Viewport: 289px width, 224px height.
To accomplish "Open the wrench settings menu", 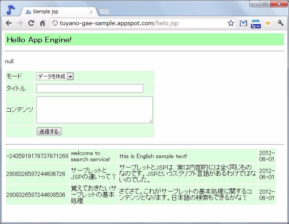I will pyautogui.click(x=280, y=23).
